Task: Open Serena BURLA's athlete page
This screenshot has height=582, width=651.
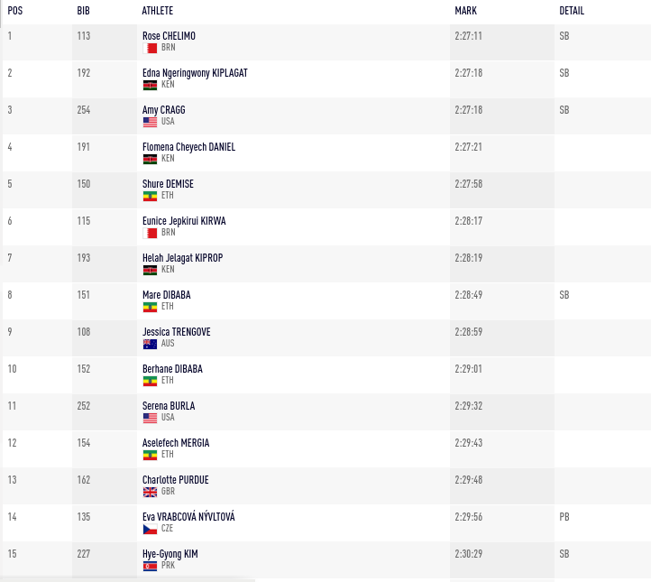Action: click(169, 406)
